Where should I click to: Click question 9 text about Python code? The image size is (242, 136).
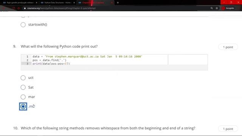[59, 46]
